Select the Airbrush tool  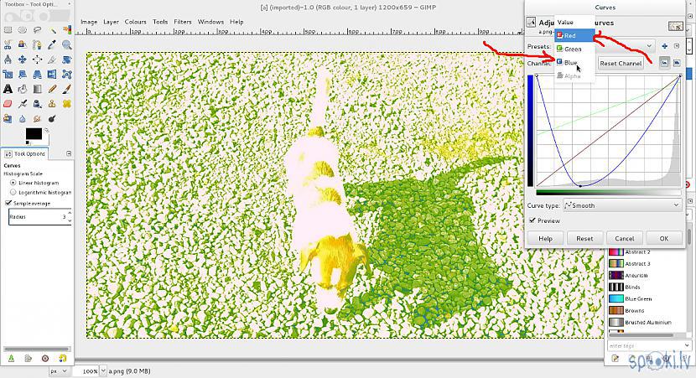(23, 104)
